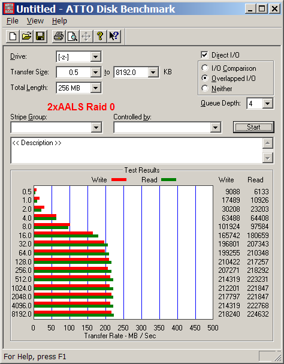The image size is (284, 364).
Task: Click the yellow question mark About icon
Action: (x=100, y=36)
